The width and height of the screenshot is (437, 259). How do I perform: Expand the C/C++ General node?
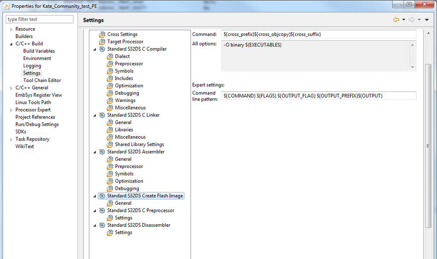point(11,88)
